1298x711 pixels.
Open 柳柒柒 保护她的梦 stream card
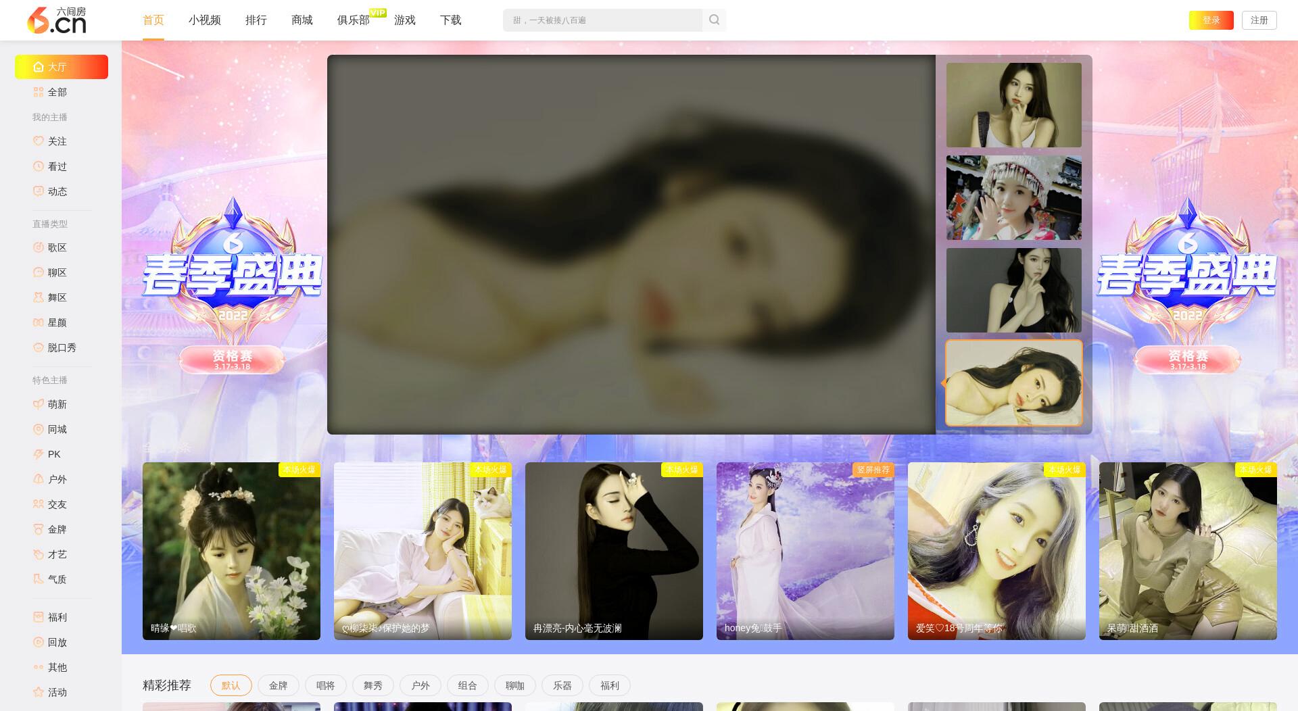click(x=423, y=551)
